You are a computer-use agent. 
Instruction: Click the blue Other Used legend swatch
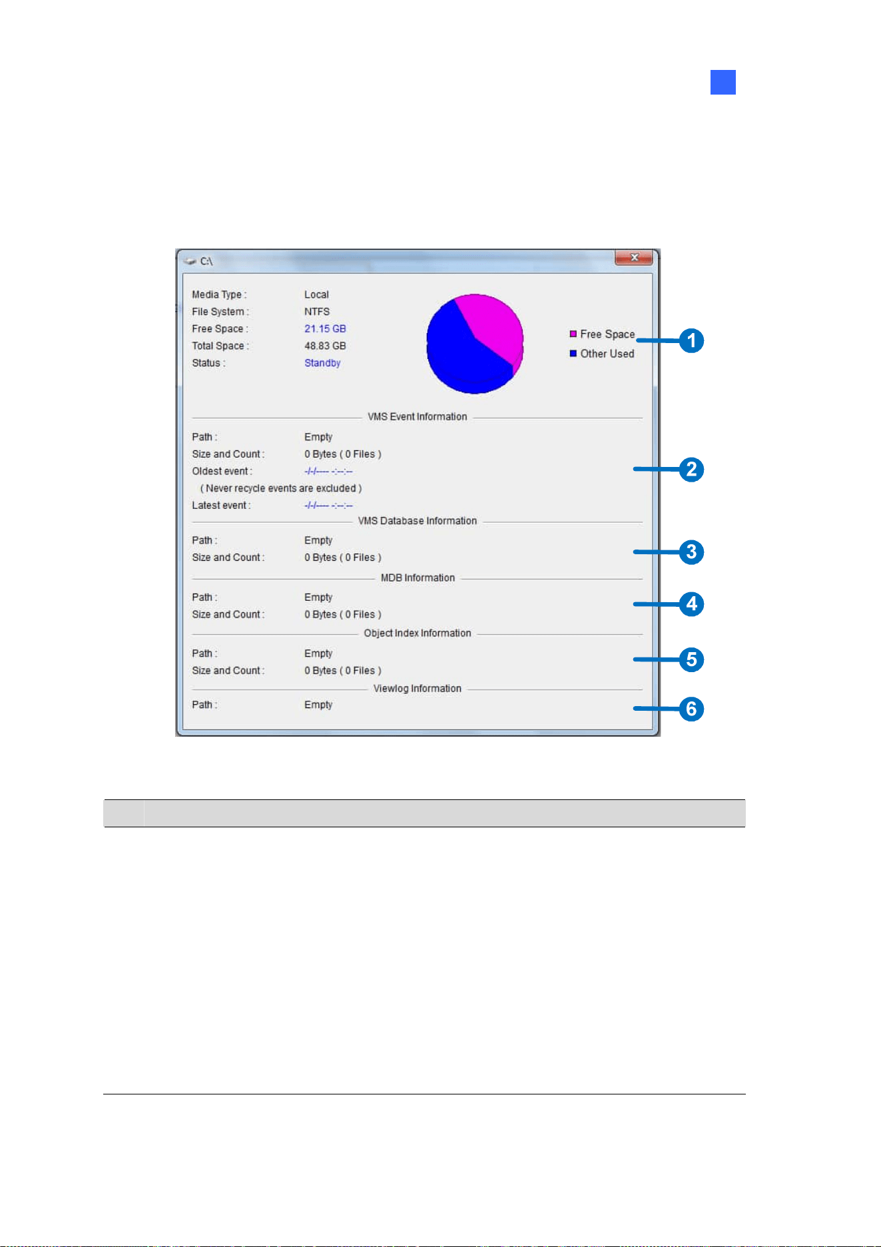click(x=573, y=354)
